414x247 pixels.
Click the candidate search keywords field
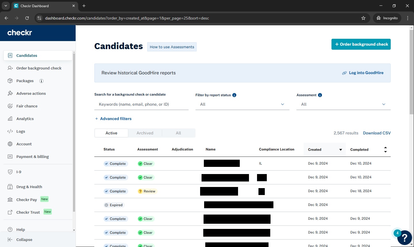coord(141,104)
